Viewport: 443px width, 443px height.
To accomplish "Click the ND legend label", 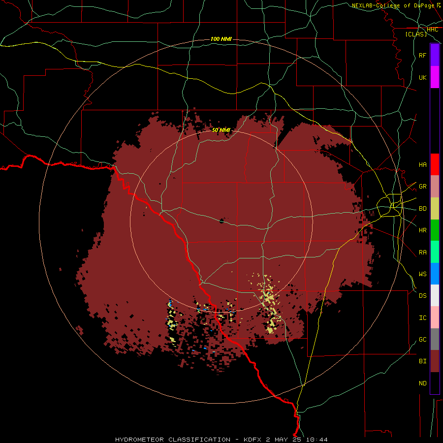I will click(422, 383).
